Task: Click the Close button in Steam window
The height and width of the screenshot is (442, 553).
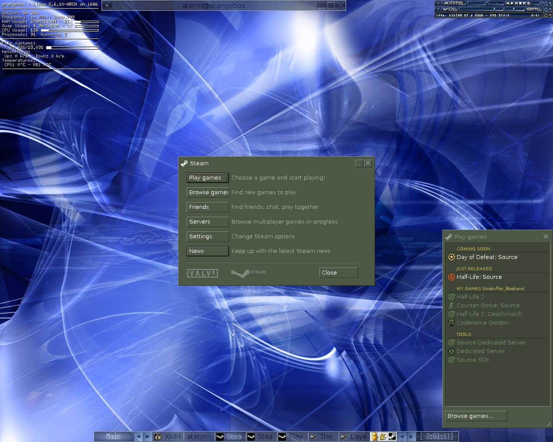Action: point(338,273)
